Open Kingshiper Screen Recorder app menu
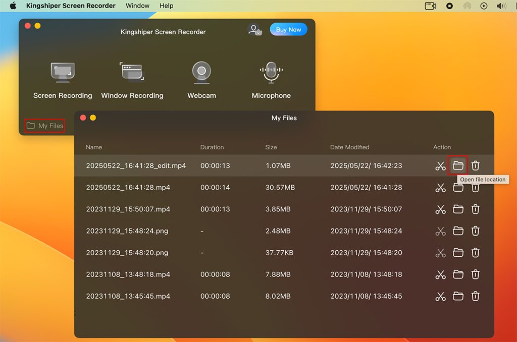 [x=71, y=6]
